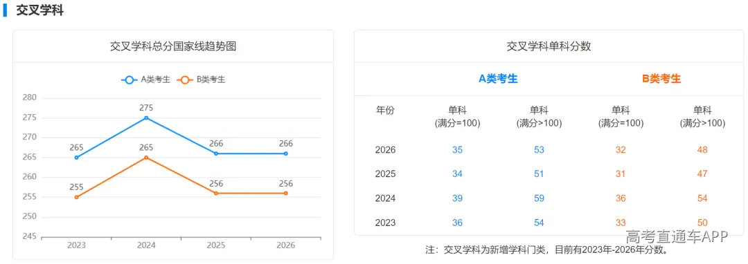
Task: Click the value 51 in the 2025 row
Action: pos(539,174)
